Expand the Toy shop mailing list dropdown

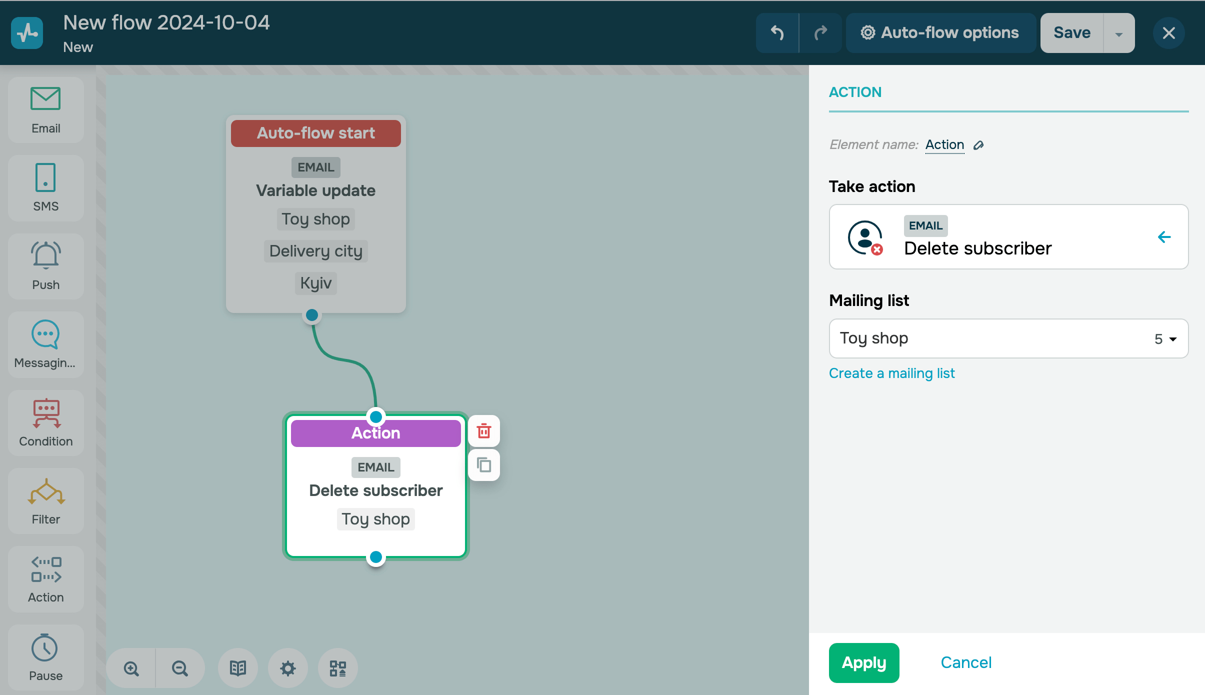(1008, 338)
